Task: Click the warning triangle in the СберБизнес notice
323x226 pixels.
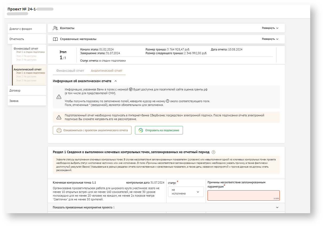Action: 59,117
